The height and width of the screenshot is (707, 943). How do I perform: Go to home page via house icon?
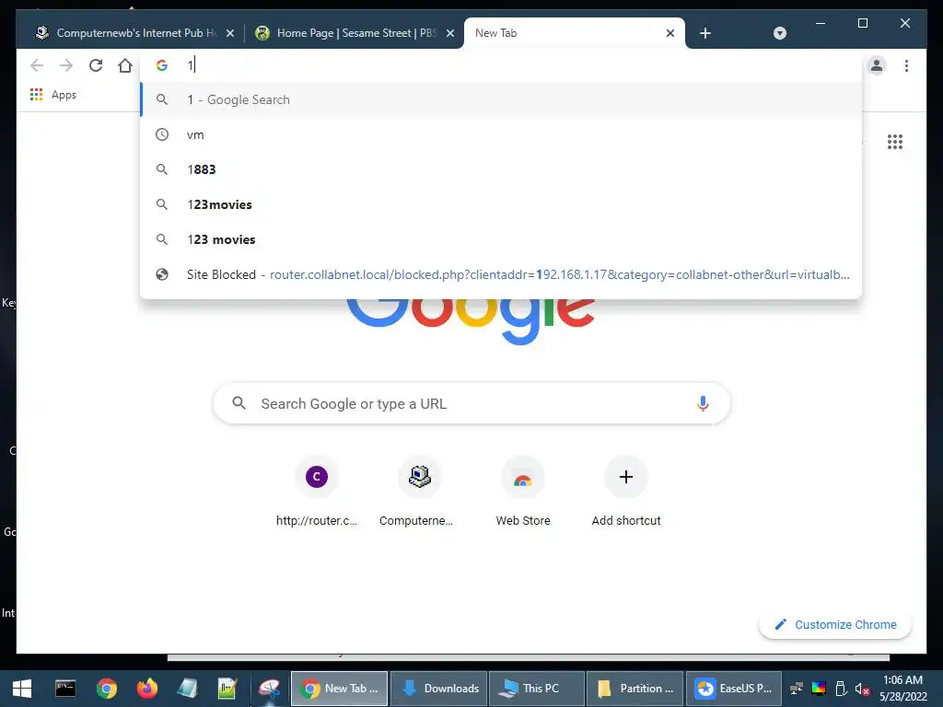click(x=125, y=65)
